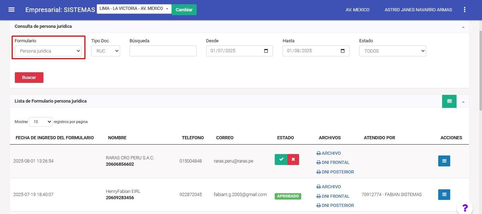Open DNI FRONTAL file for RARAS CRO PERU
Screen dimensions: 482x214
pyautogui.click(x=335, y=163)
